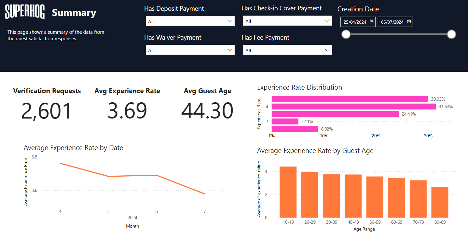This screenshot has width=468, height=251.
Task: Click the 05/07/2024 end date field
Action: click(x=392, y=22)
